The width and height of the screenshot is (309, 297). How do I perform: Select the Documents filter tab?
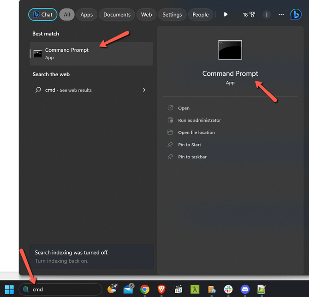click(117, 15)
